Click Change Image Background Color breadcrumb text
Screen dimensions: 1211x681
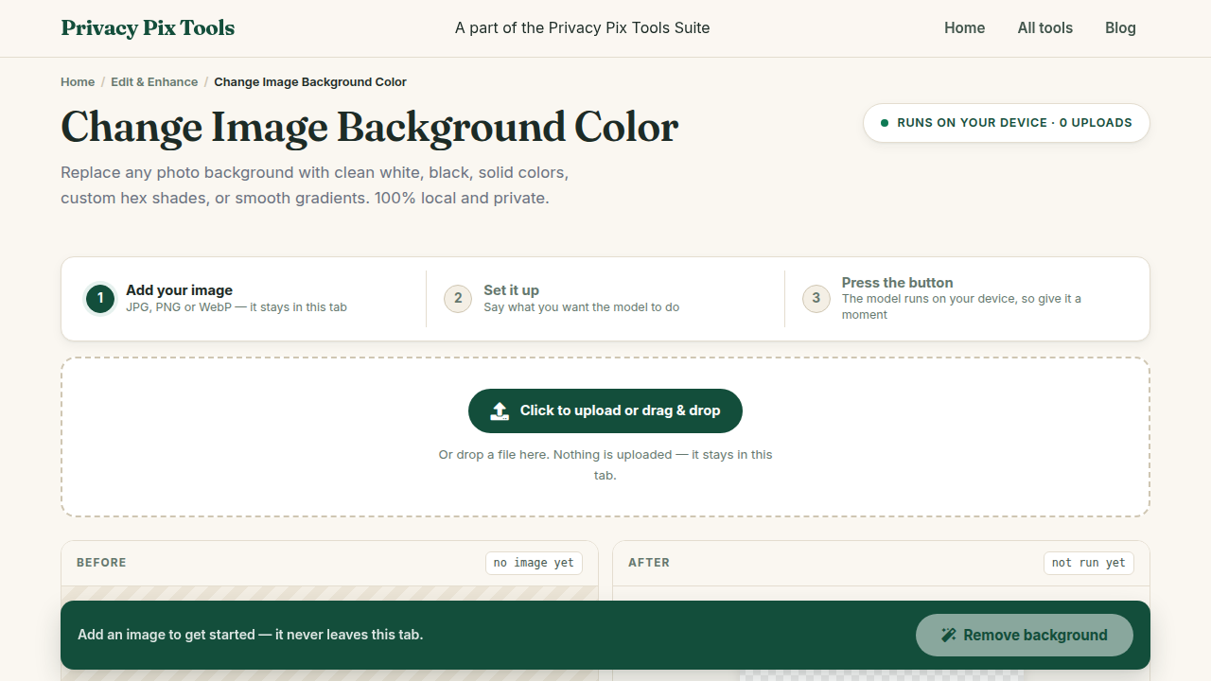310,82
